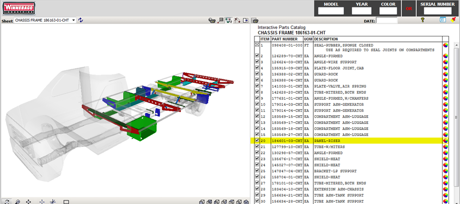The height and width of the screenshot is (204, 460).
Task: Toggle item 25 BRACKET-LP SUPPORT checkbox
Action: click(257, 170)
